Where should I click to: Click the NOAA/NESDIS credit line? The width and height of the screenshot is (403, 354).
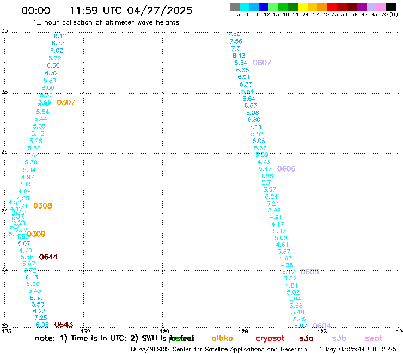pos(219,349)
